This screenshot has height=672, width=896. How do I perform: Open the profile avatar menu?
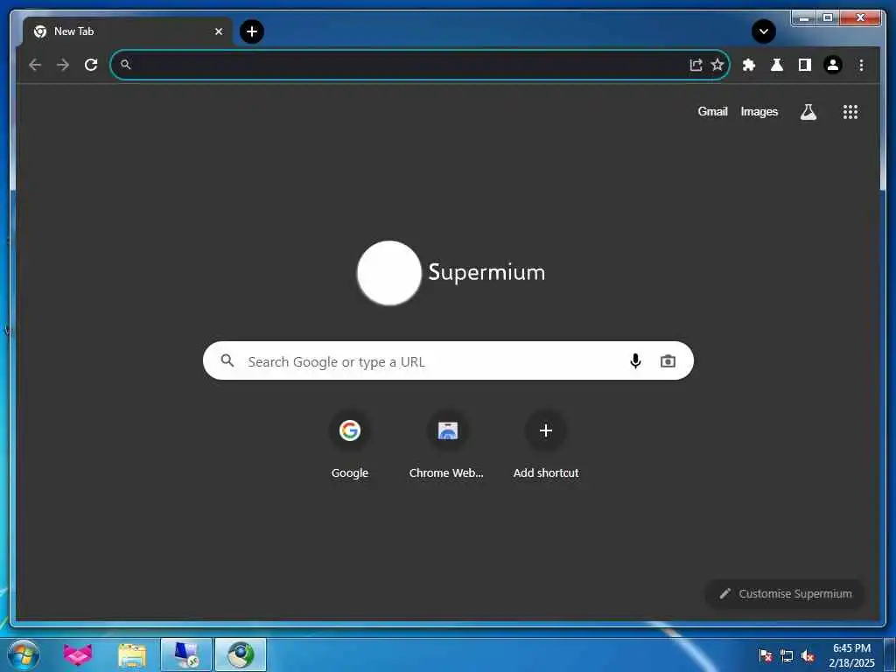pos(833,65)
